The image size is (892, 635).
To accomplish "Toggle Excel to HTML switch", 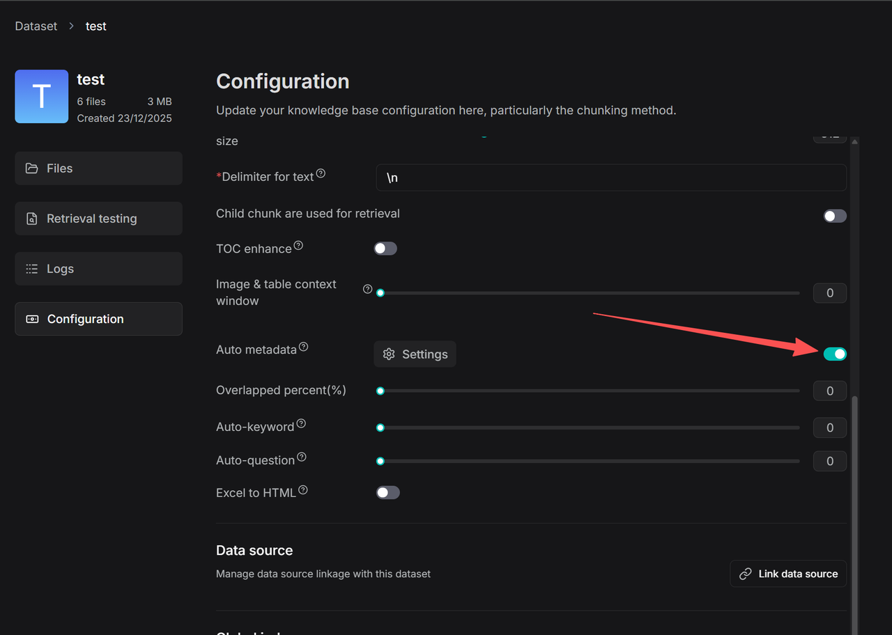I will 387,493.
